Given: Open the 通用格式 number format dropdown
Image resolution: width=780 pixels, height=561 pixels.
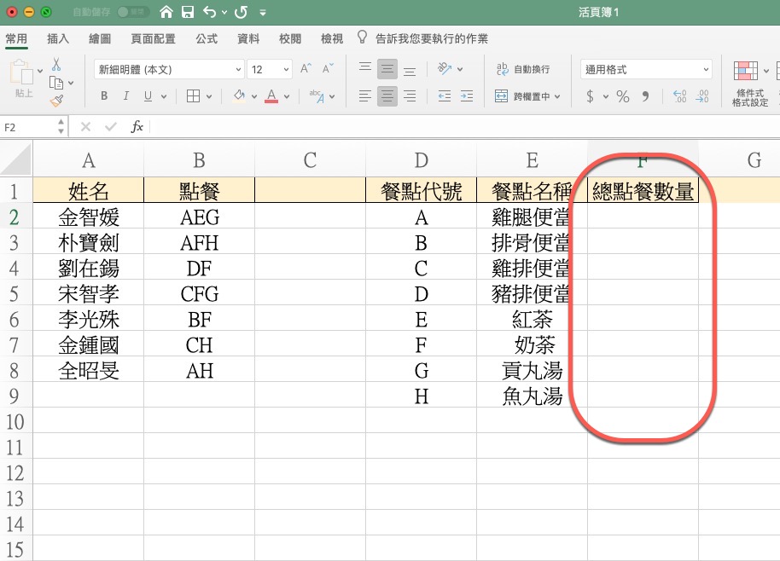Looking at the screenshot, I should coord(646,70).
